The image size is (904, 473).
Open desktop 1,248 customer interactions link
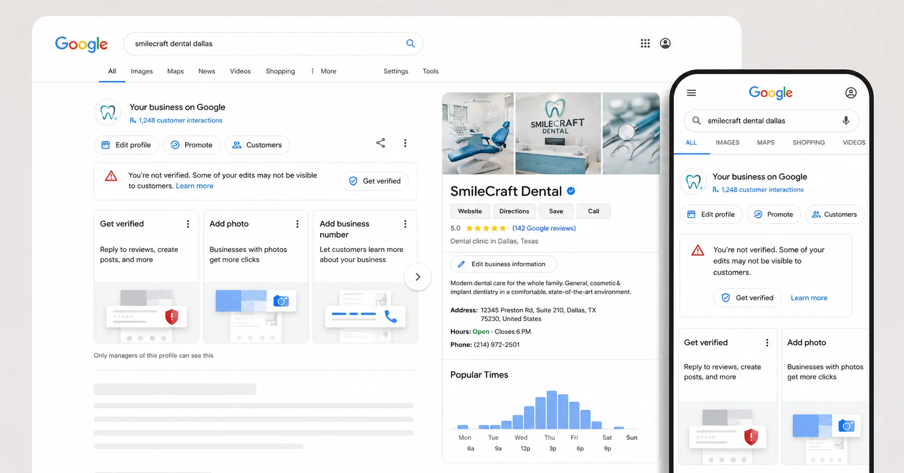176,120
